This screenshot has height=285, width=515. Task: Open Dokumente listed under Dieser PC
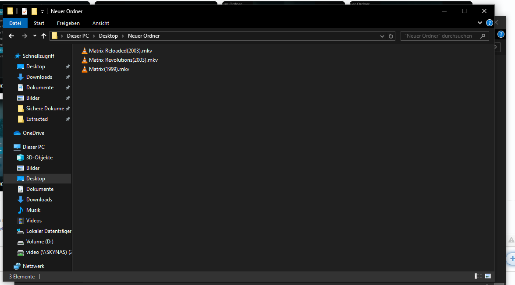(x=40, y=189)
